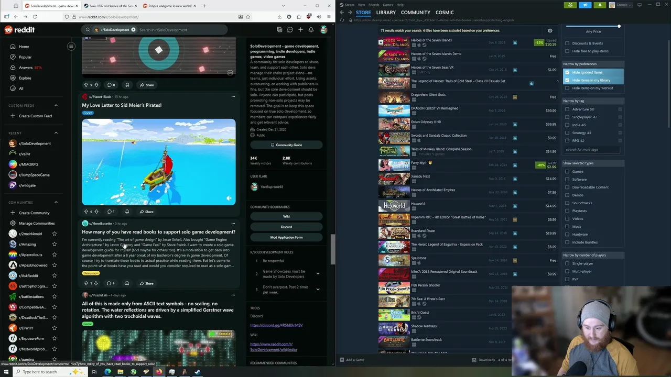Adjust the Any Price slider handle
The width and height of the screenshot is (671, 377).
pyautogui.click(x=619, y=26)
